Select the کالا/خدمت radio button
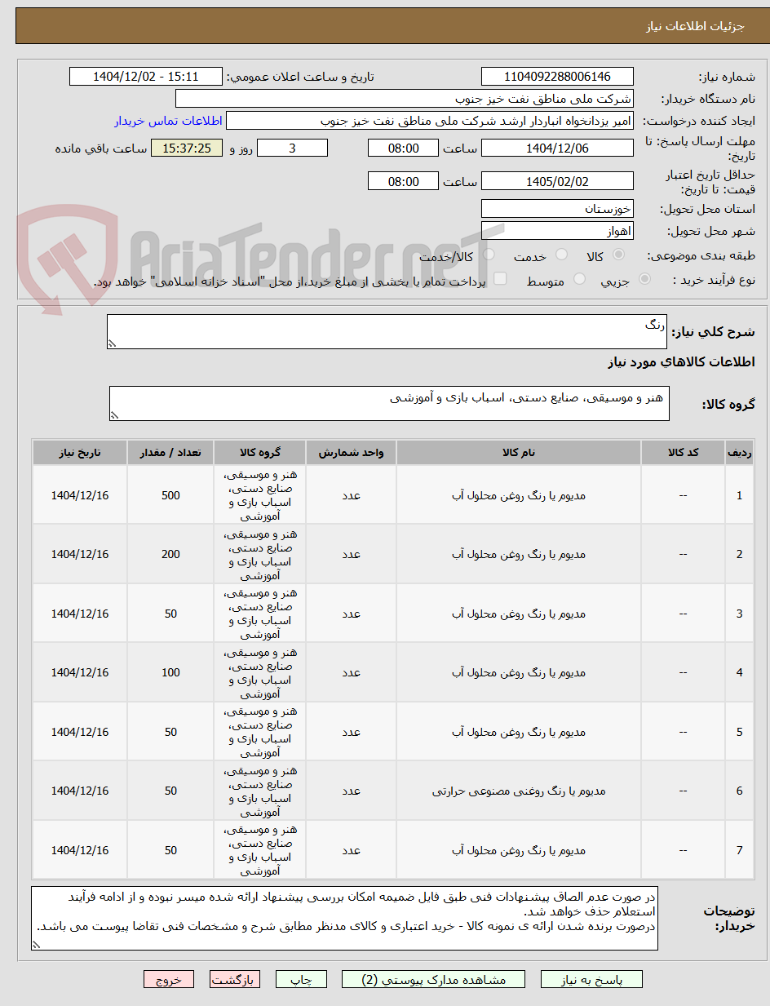The height and width of the screenshot is (1006, 770). (x=488, y=255)
